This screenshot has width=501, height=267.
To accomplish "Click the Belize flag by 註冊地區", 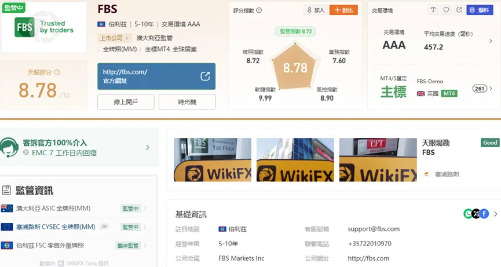I will [222, 229].
